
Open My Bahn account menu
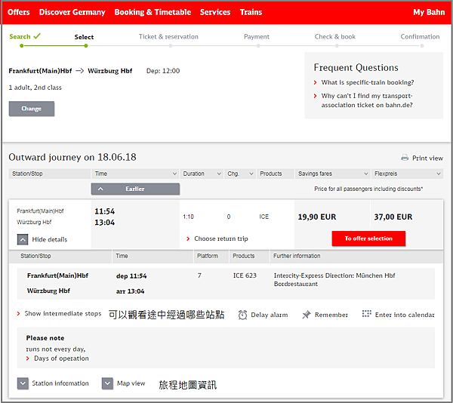coord(429,12)
